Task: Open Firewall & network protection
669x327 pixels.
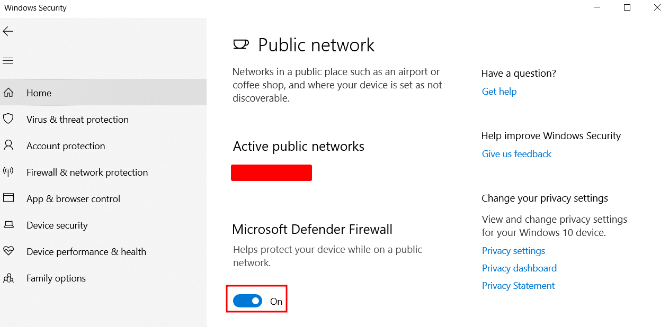Action: (x=87, y=172)
